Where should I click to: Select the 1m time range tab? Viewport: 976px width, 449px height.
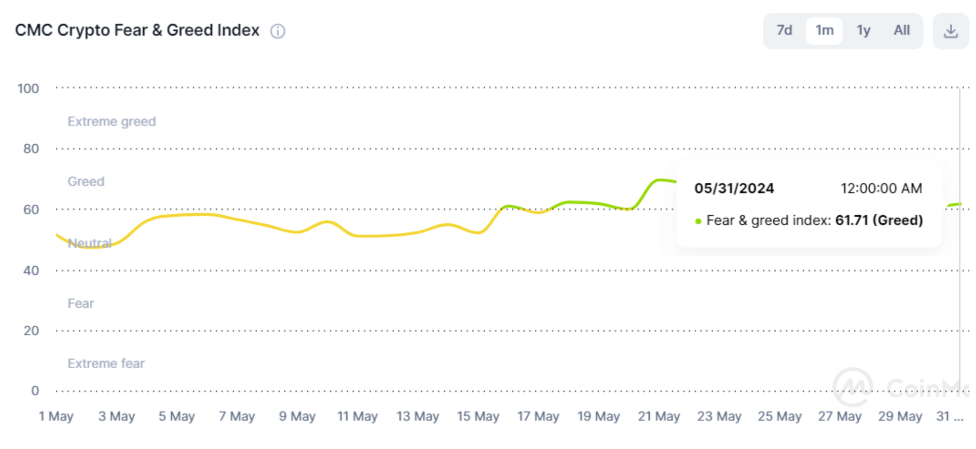(824, 30)
